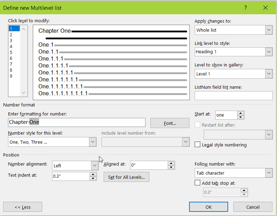Open Number style for this level dropdown
The height and width of the screenshot is (216, 277).
[x=92, y=142]
